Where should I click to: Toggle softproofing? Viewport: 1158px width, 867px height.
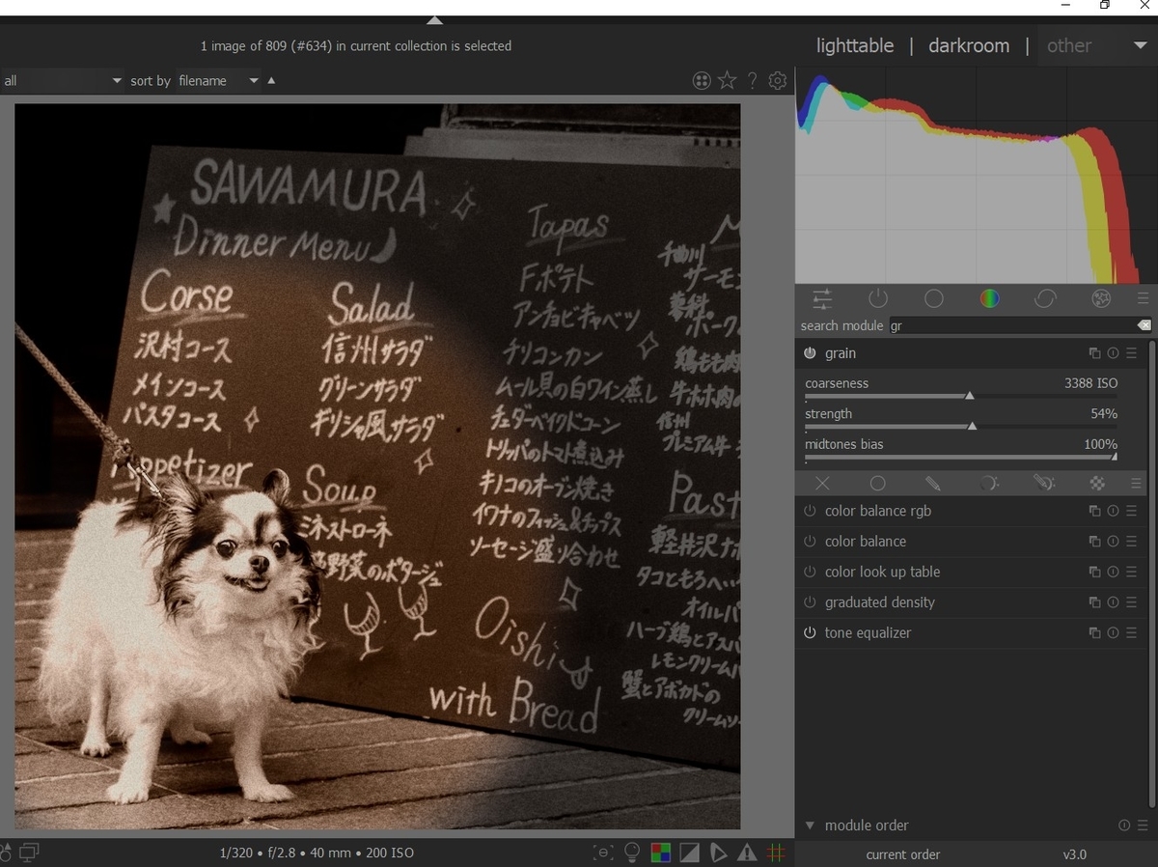tap(718, 853)
